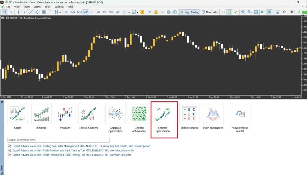
Task: Open the shapes dropdown arrow
Action: coord(60,12)
